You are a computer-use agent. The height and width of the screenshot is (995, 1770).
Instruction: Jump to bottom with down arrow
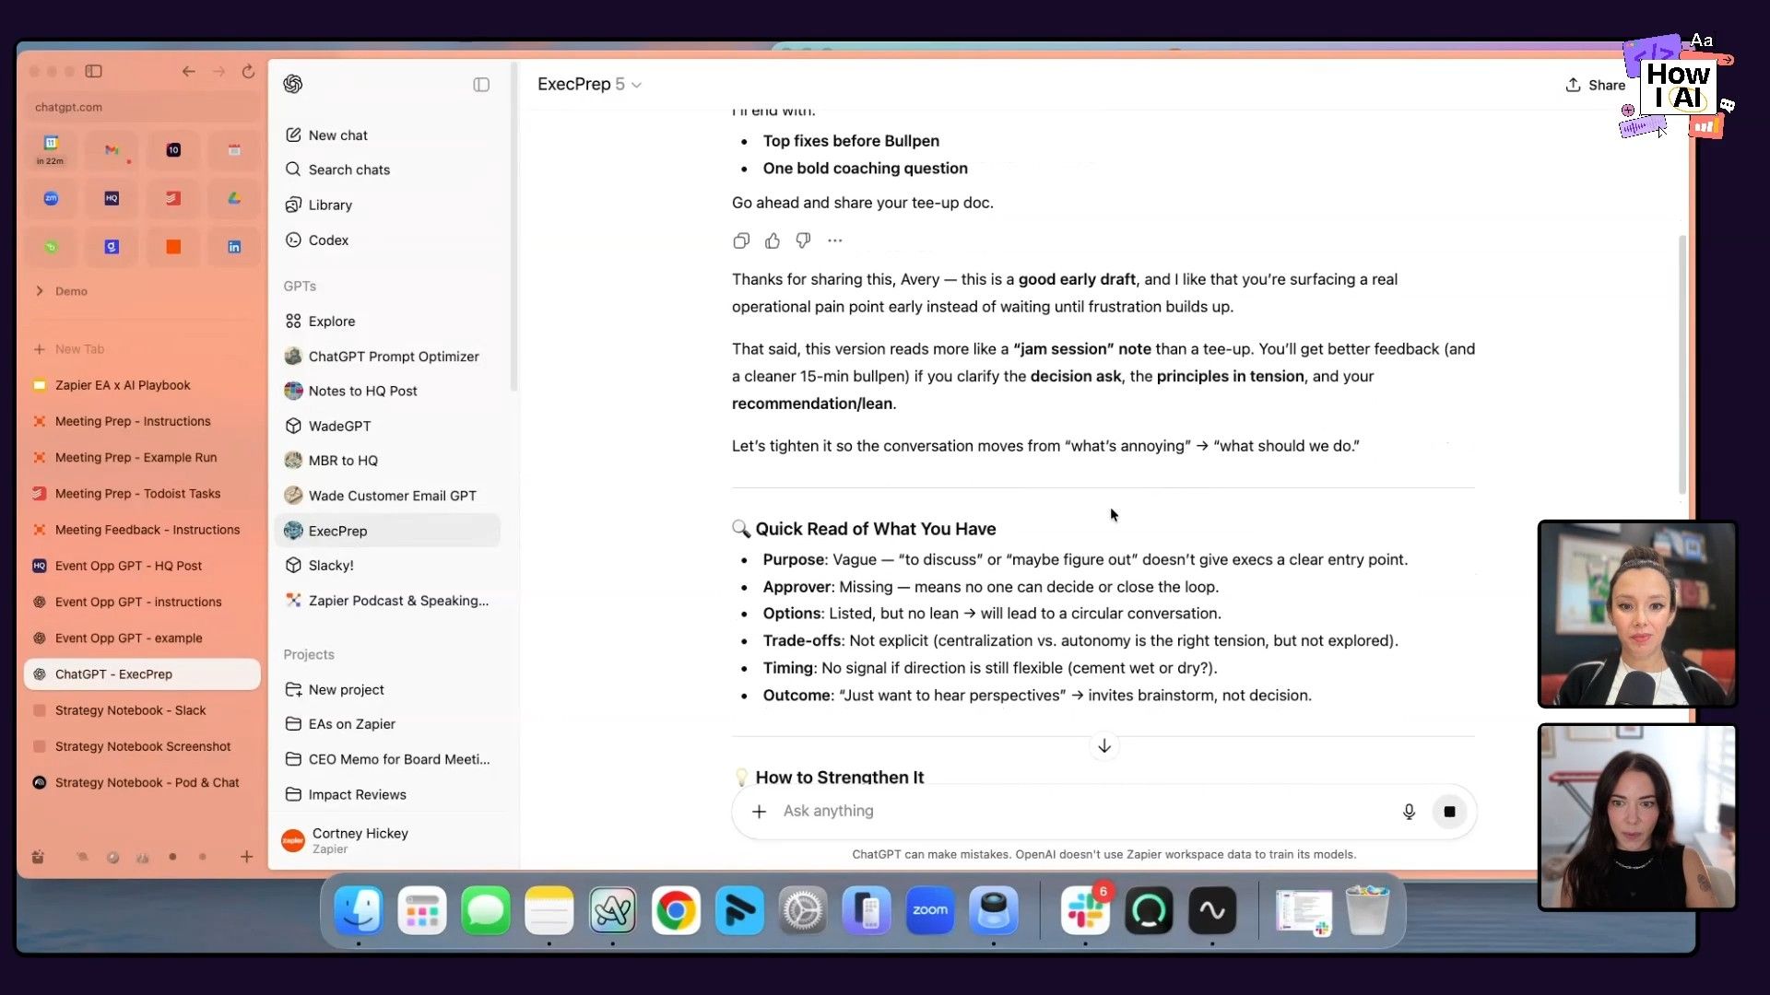(1103, 745)
